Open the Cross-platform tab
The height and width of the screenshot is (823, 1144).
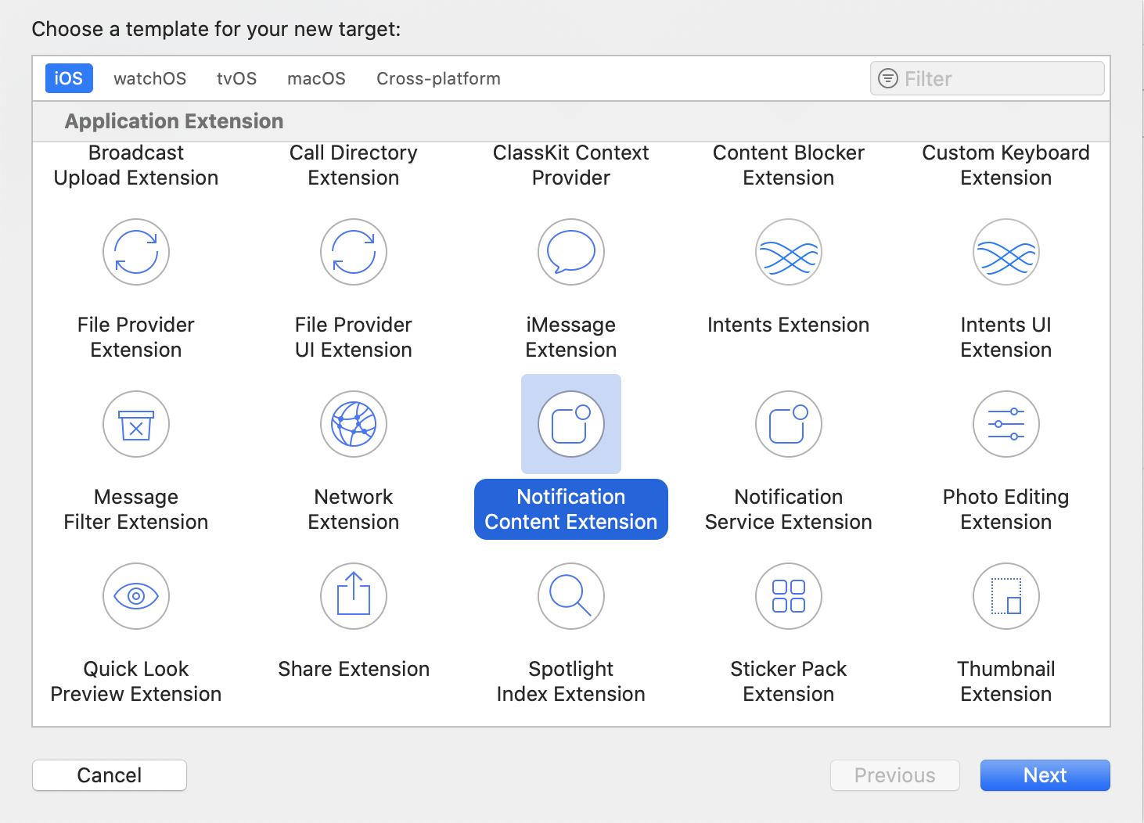(x=438, y=79)
